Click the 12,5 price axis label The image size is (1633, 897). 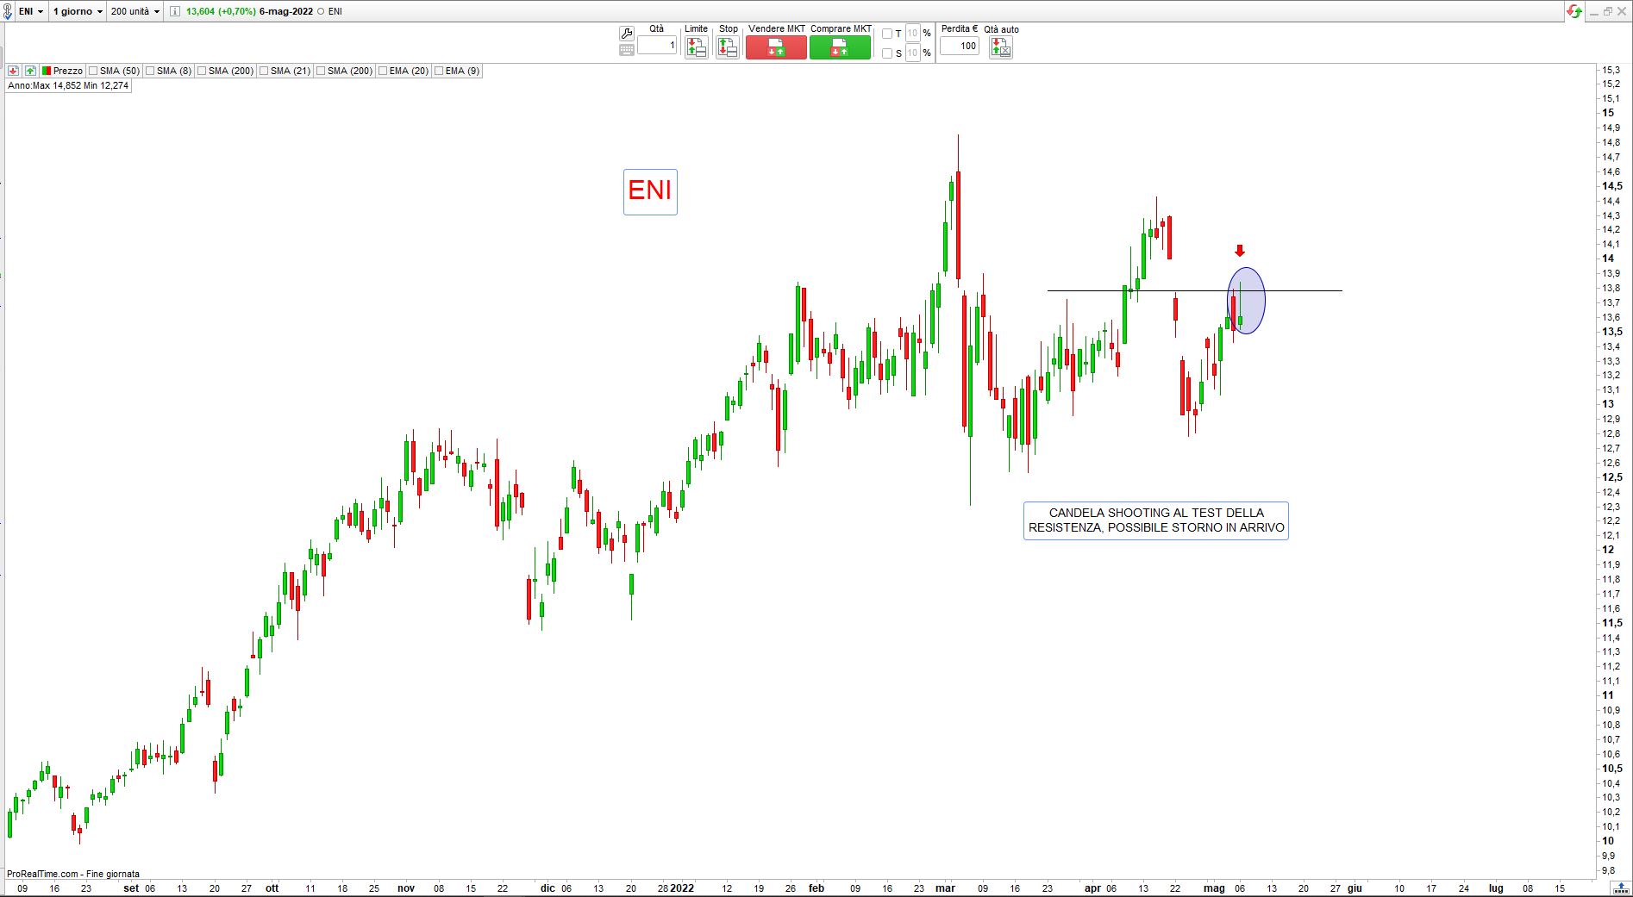(x=1612, y=477)
